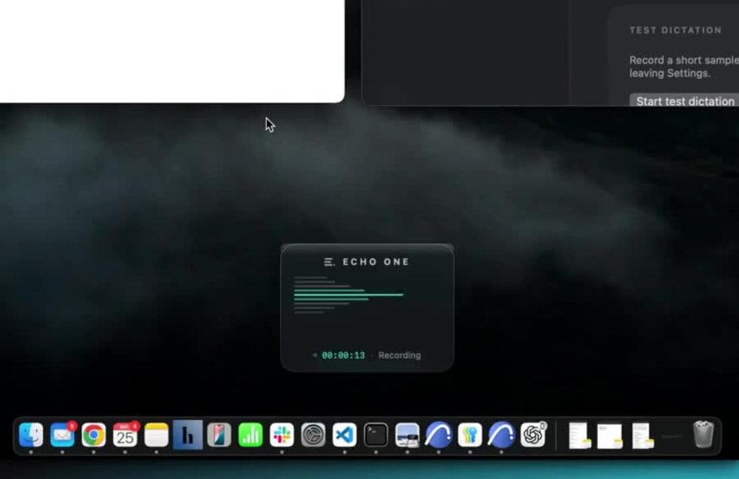Screen dimensions: 739x479
Task: Open Calendar showing 25 in the dock
Action: coord(125,435)
